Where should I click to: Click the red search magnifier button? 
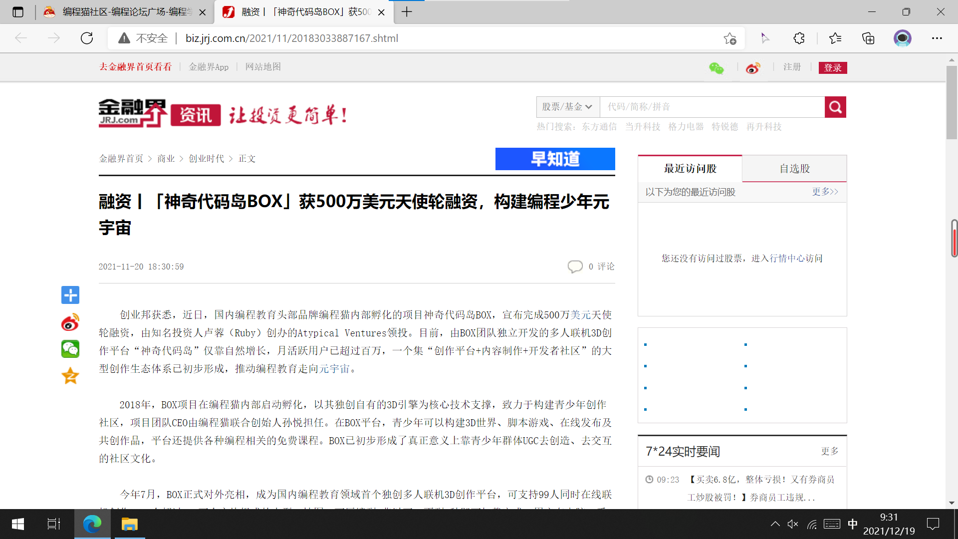click(835, 107)
